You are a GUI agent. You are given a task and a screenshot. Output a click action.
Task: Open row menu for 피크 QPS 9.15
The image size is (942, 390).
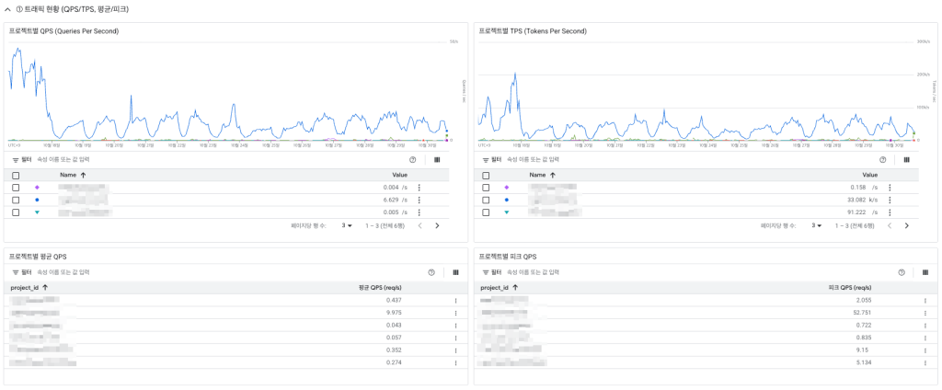tap(925, 350)
